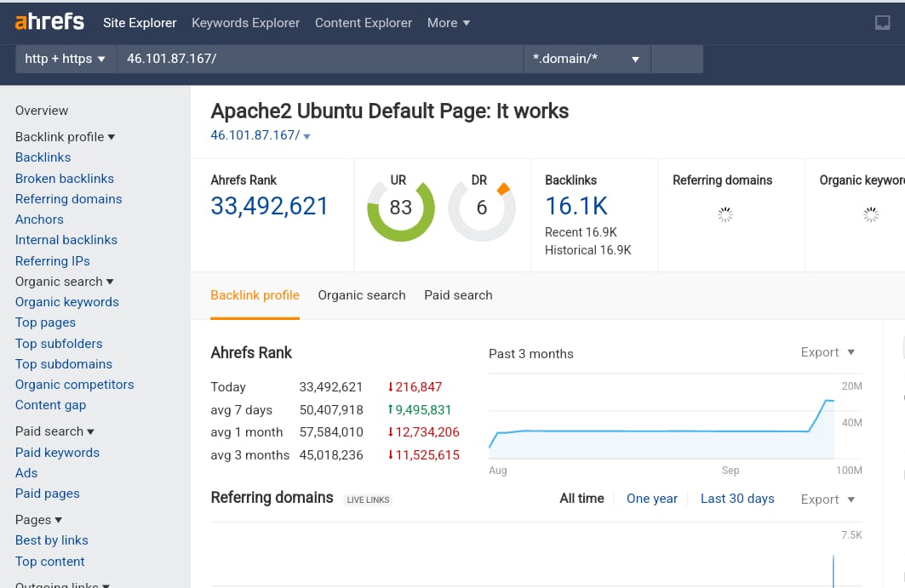
Task: Click the Ahrefs logo
Action: click(x=50, y=22)
